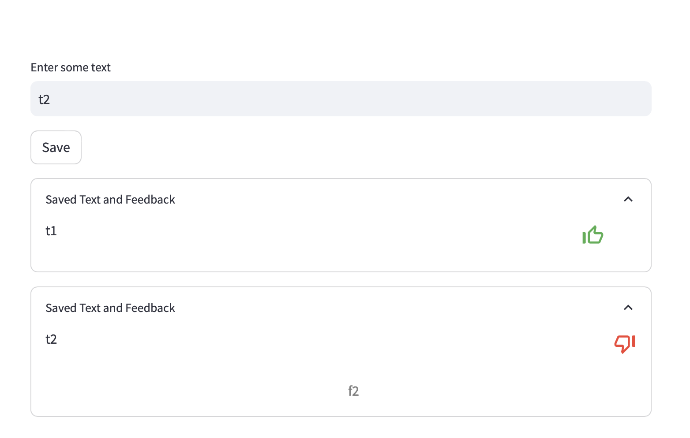Click the up-arrow chevron above the thumbs-up
The width and height of the screenshot is (690, 438).
628,200
